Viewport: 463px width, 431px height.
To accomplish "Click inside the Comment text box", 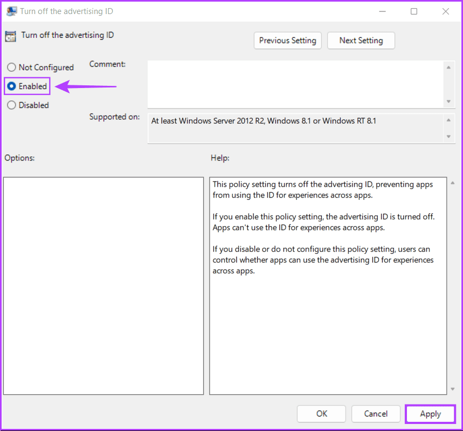I will coord(295,84).
